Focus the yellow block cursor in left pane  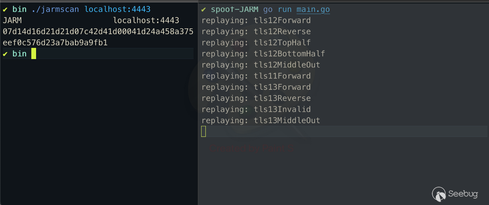pyautogui.click(x=34, y=54)
